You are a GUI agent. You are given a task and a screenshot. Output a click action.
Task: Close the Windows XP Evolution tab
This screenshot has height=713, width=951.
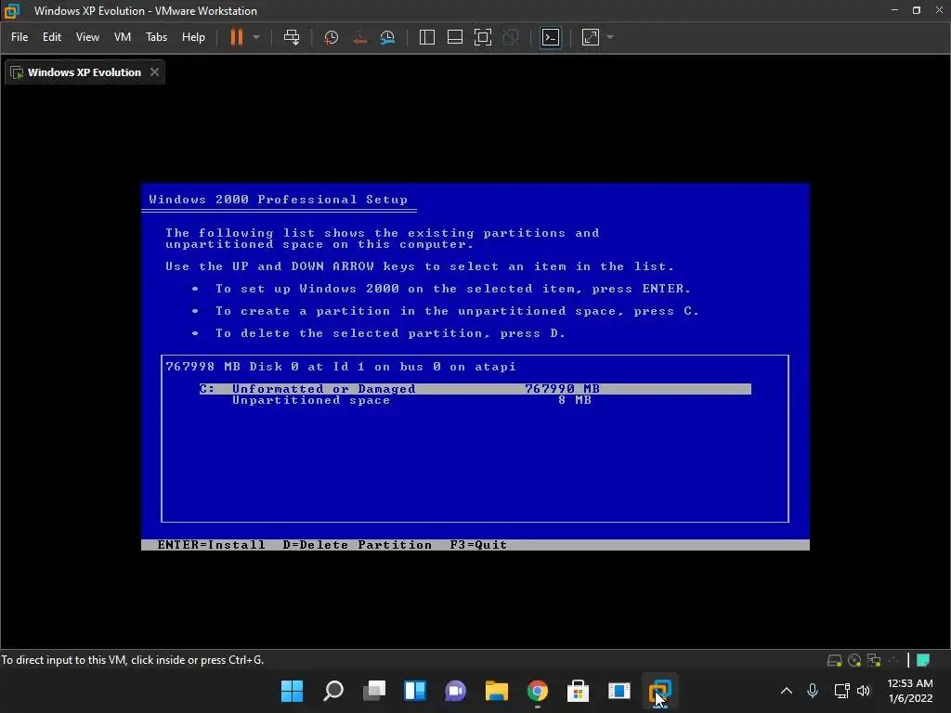[x=155, y=72]
